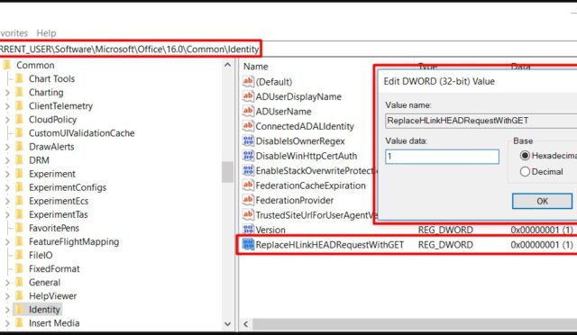
Task: Open the Favorites menu
Action: click(x=14, y=33)
